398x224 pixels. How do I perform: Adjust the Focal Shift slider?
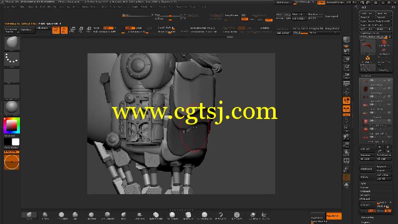click(166, 28)
